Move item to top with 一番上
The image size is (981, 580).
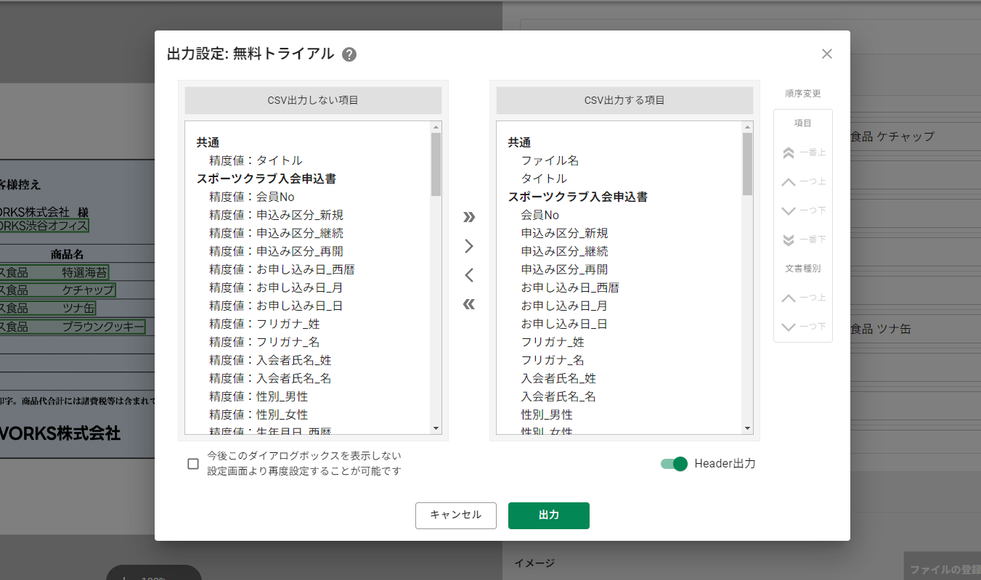coord(803,152)
